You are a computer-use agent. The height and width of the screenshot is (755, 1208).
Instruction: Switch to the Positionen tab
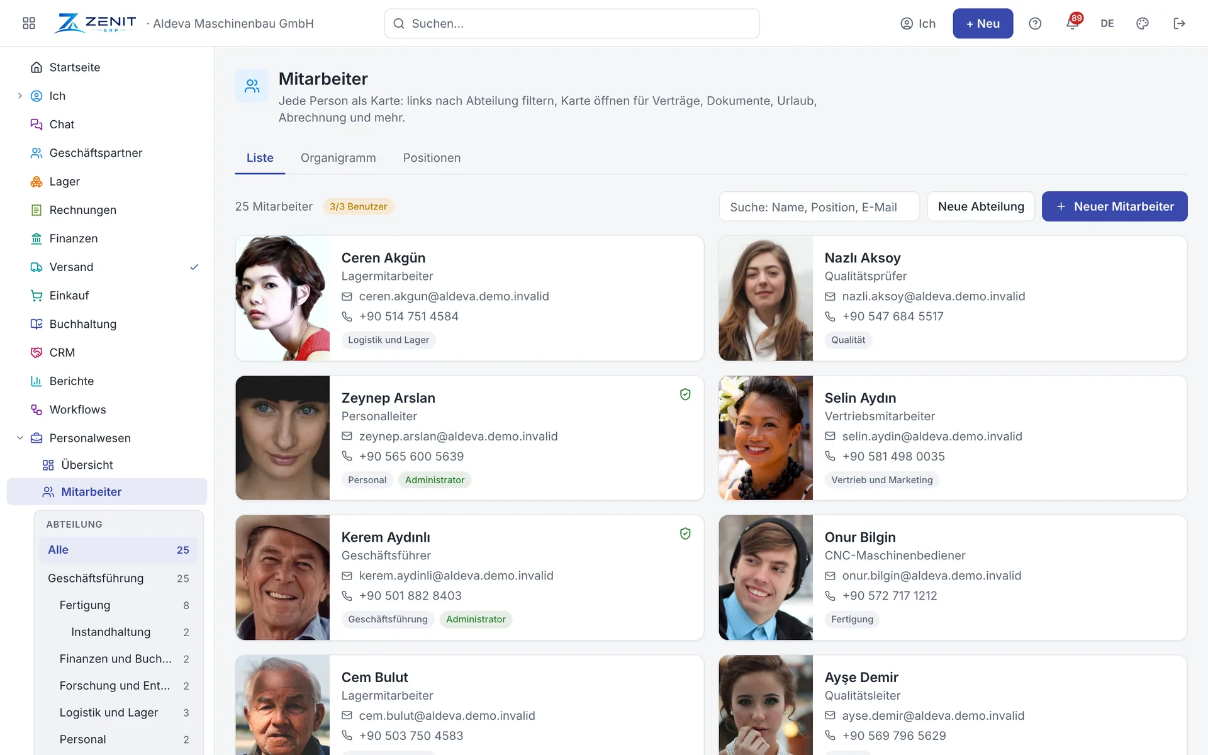pos(432,158)
